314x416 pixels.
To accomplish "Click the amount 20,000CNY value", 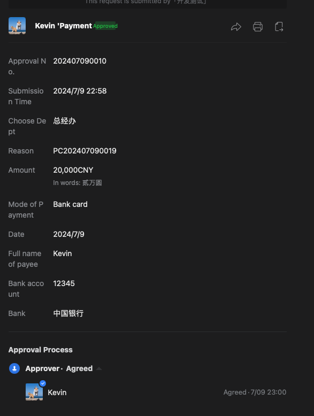I will coord(73,170).
